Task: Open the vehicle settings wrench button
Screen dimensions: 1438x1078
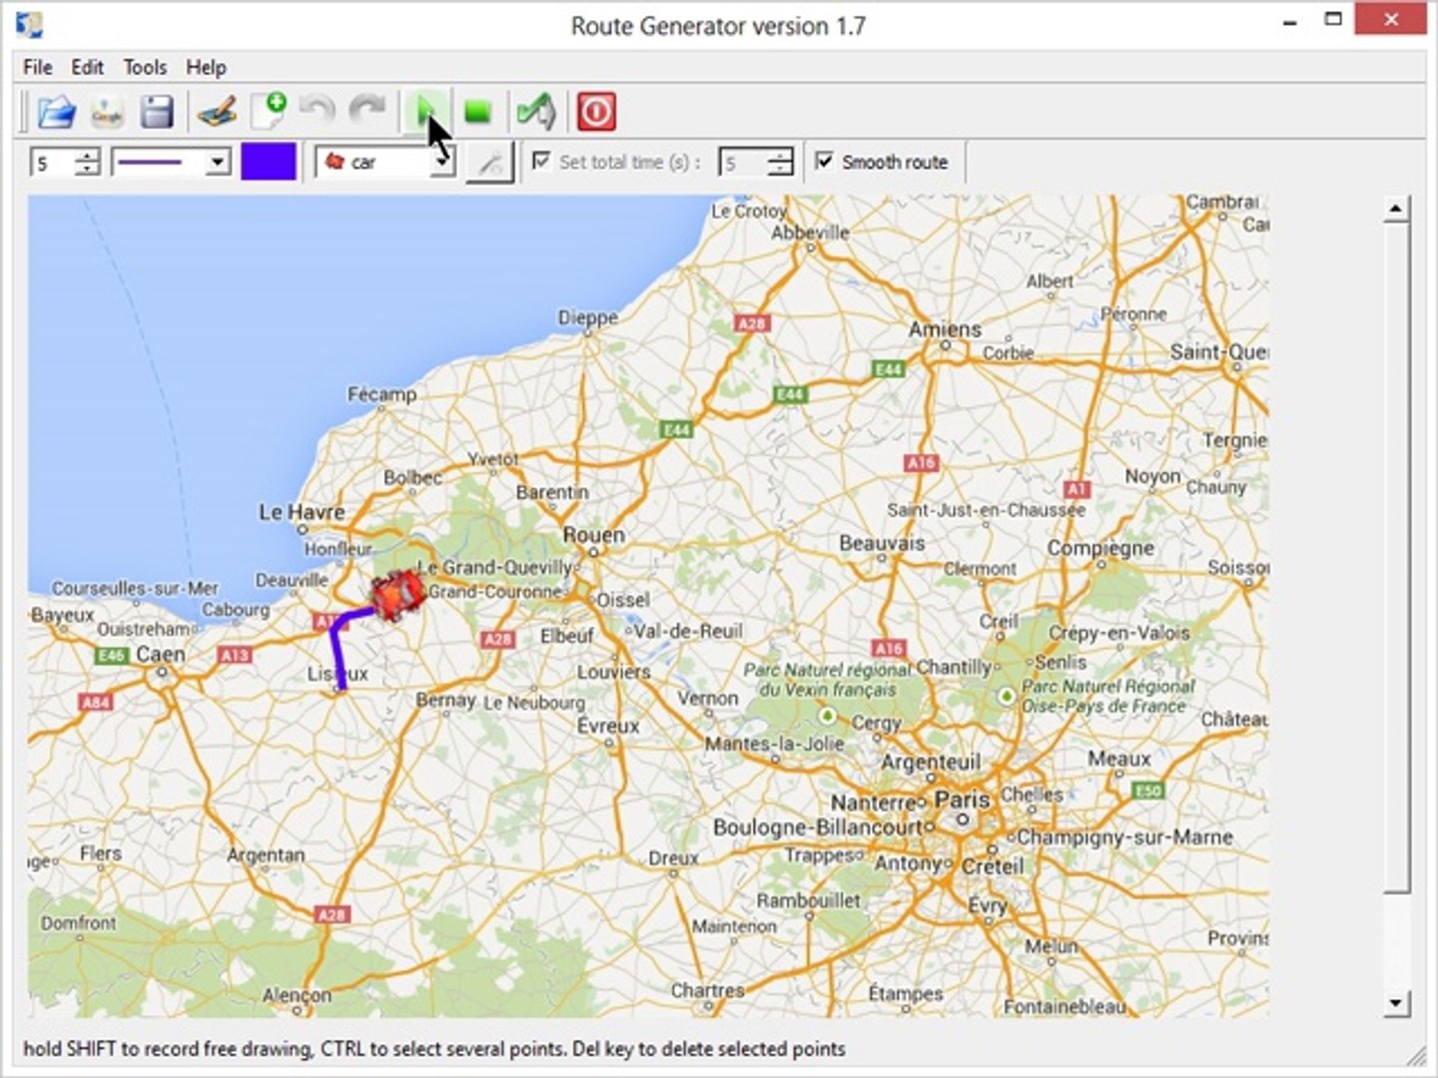Action: [x=489, y=163]
